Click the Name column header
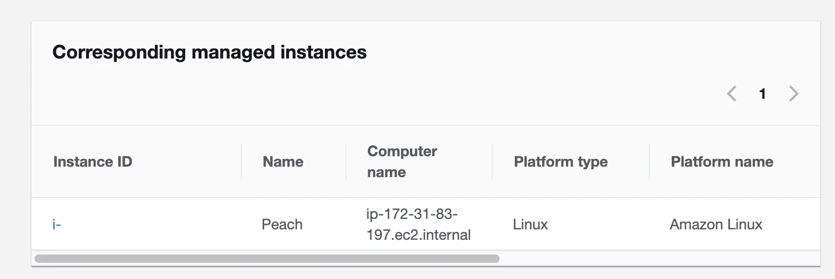 [x=283, y=162]
